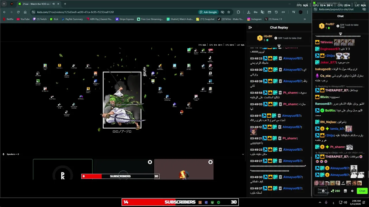This screenshot has width=369, height=207.
Task: Collapse the Speakers section chevron
Action: pyautogui.click(x=243, y=154)
